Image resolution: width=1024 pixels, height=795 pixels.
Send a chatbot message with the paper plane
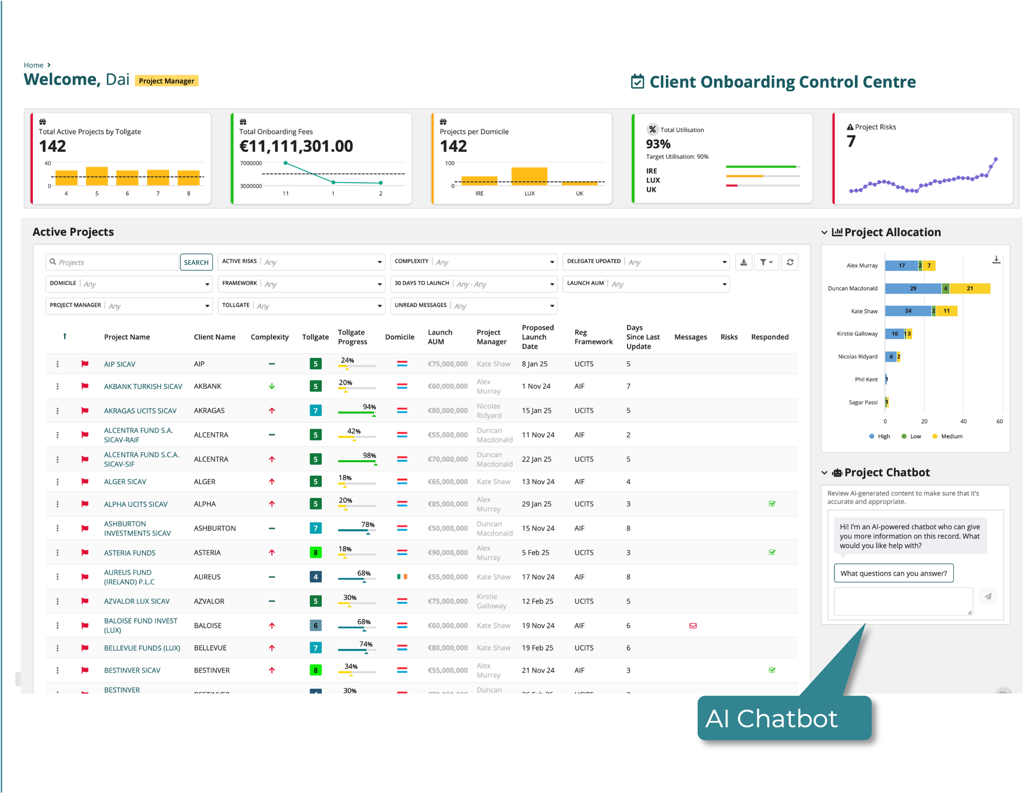989,596
